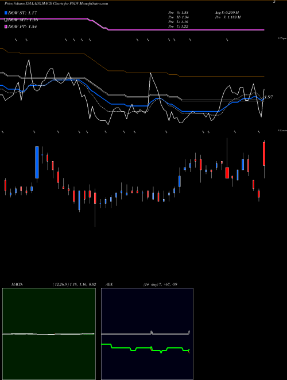Click the white DOW MT legend swatch
The height and width of the screenshot is (380, 287).
tap(6, 20)
